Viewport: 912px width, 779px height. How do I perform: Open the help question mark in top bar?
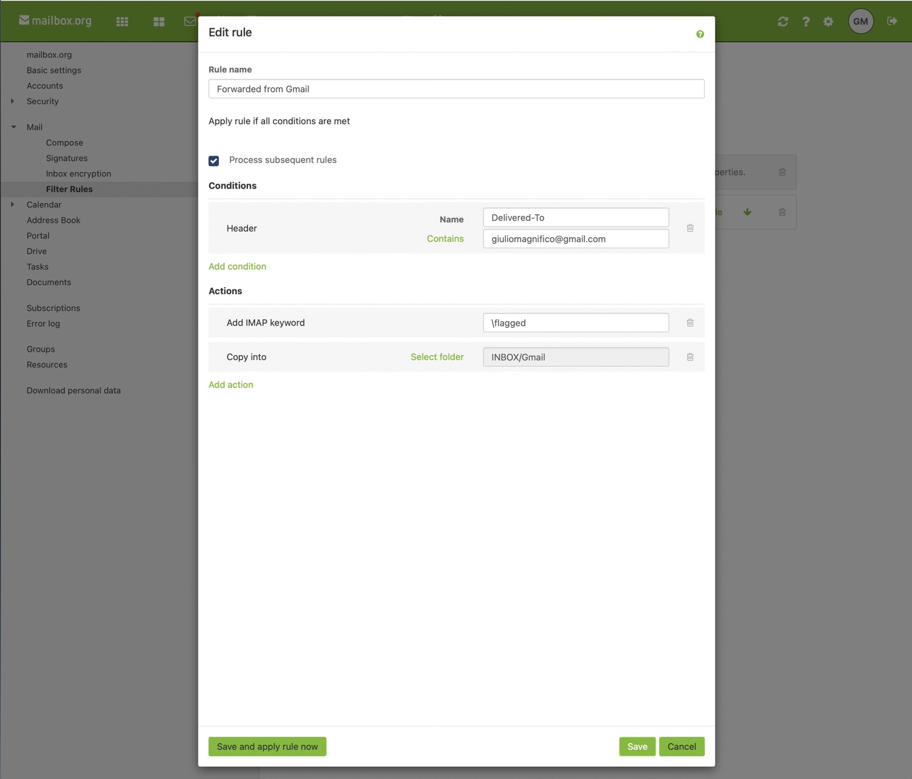coord(806,21)
